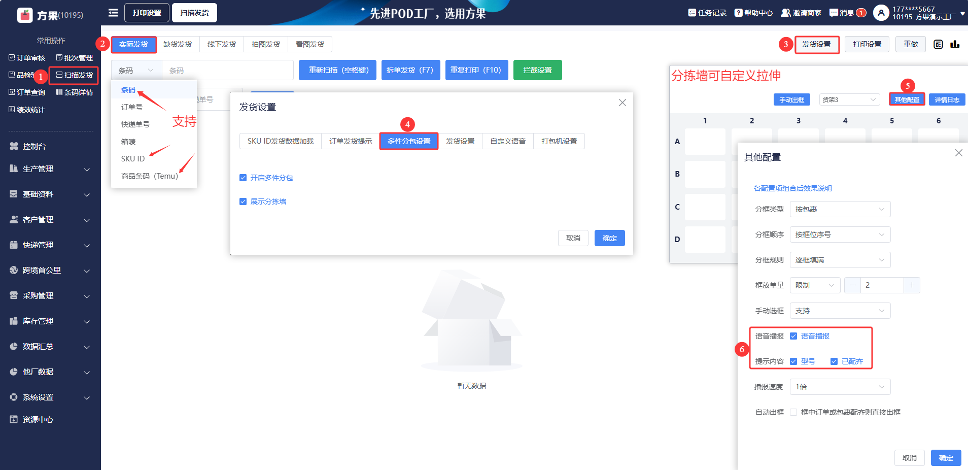Expand the 基础资料 sidebar menu
This screenshot has width=968, height=470.
[x=50, y=194]
